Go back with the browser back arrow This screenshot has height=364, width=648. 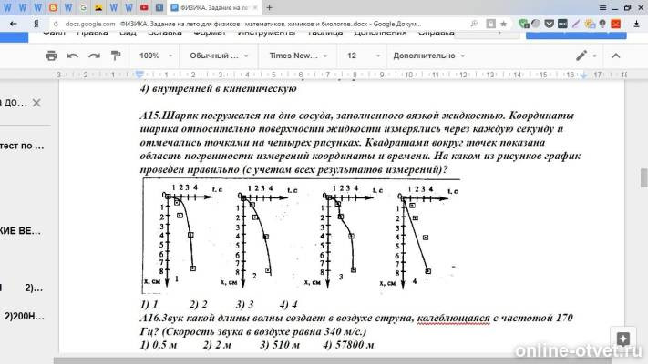14,24
